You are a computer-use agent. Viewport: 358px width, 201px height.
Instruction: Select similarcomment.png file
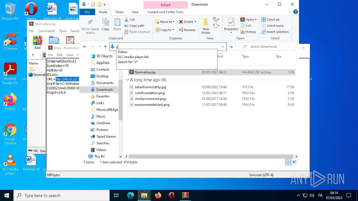click(x=150, y=99)
